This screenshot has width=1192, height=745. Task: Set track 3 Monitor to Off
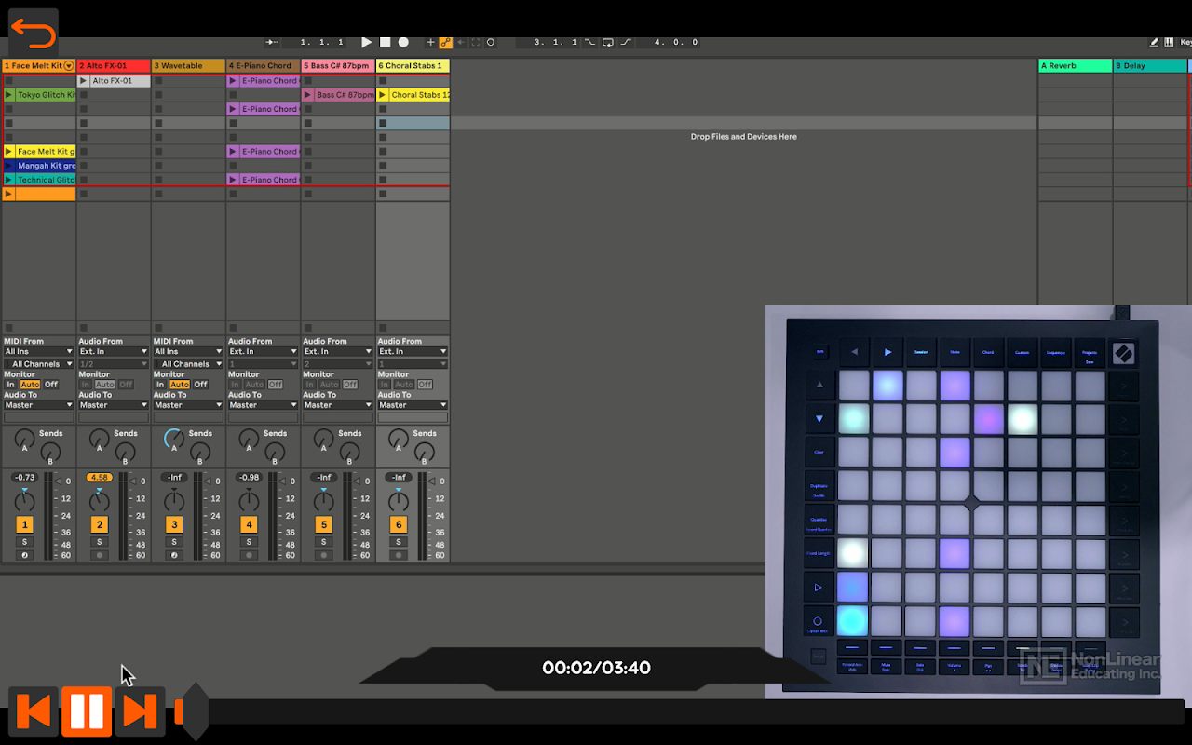[x=200, y=385]
